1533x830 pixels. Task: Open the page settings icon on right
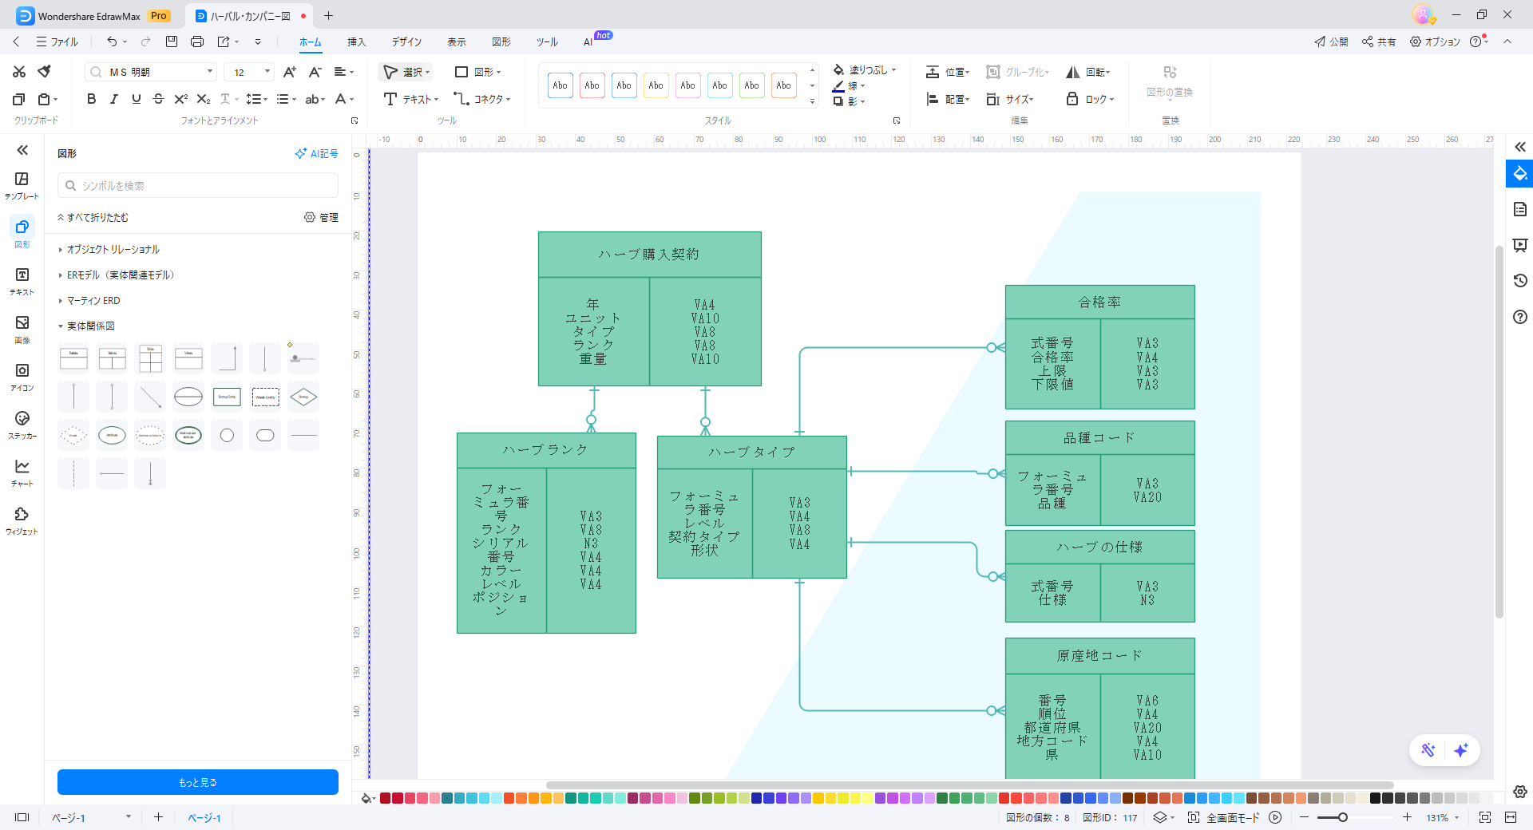(1519, 209)
